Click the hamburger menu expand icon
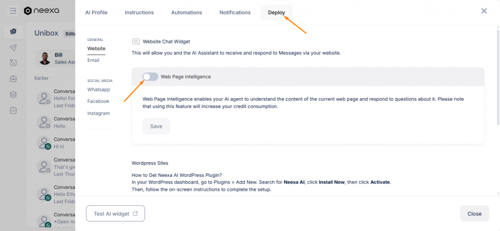Screen dimensions: 500x231 [x=13, y=11]
